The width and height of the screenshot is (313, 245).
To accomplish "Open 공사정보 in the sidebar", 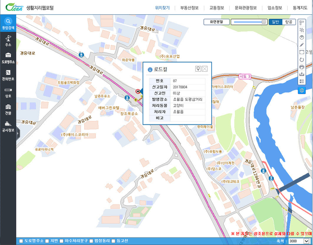I will pyautogui.click(x=8, y=126).
